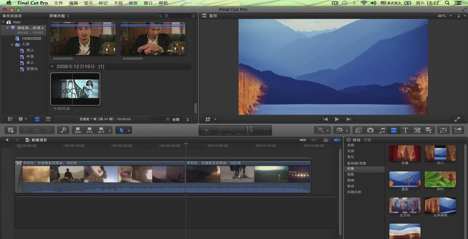
Task: Open the titles browser T icon
Action: [405, 130]
